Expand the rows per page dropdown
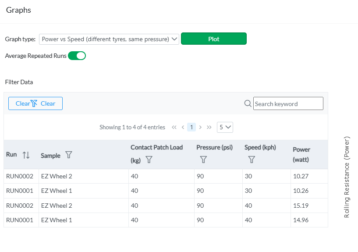Screen dimensions: 358x252 225,127
